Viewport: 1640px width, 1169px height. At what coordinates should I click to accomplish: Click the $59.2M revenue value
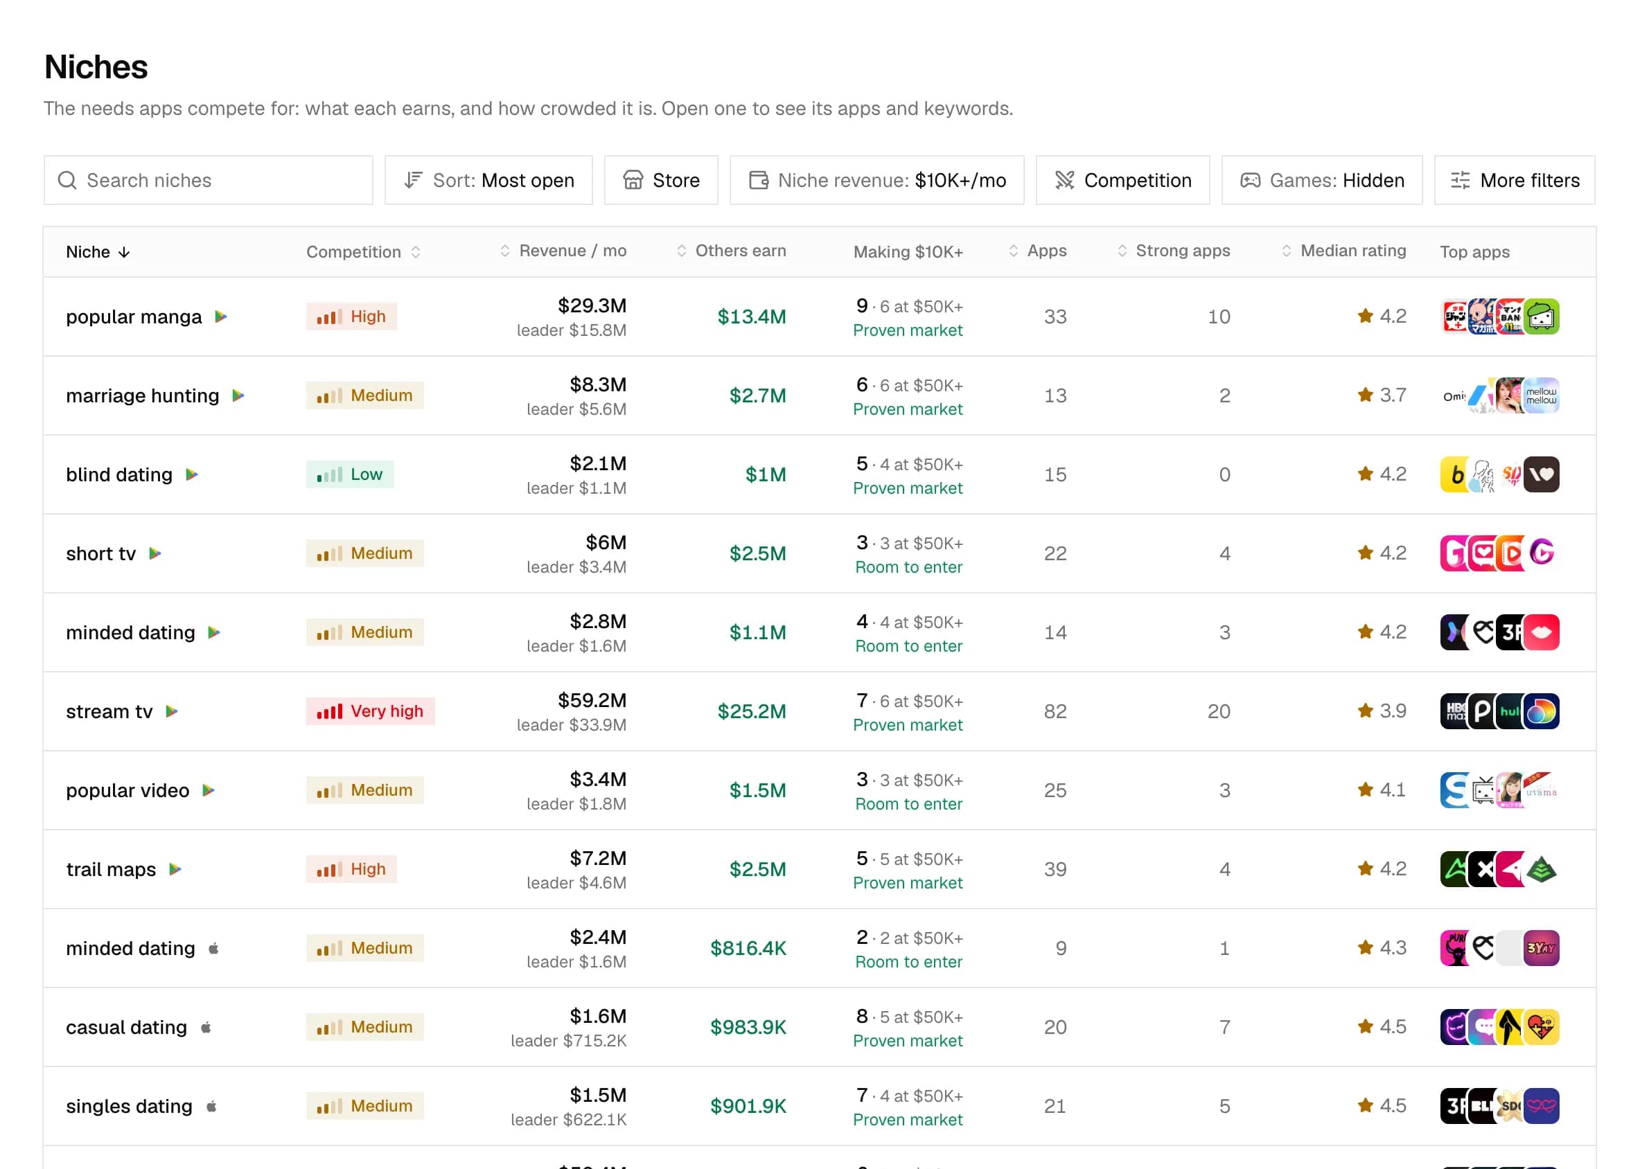pyautogui.click(x=592, y=700)
